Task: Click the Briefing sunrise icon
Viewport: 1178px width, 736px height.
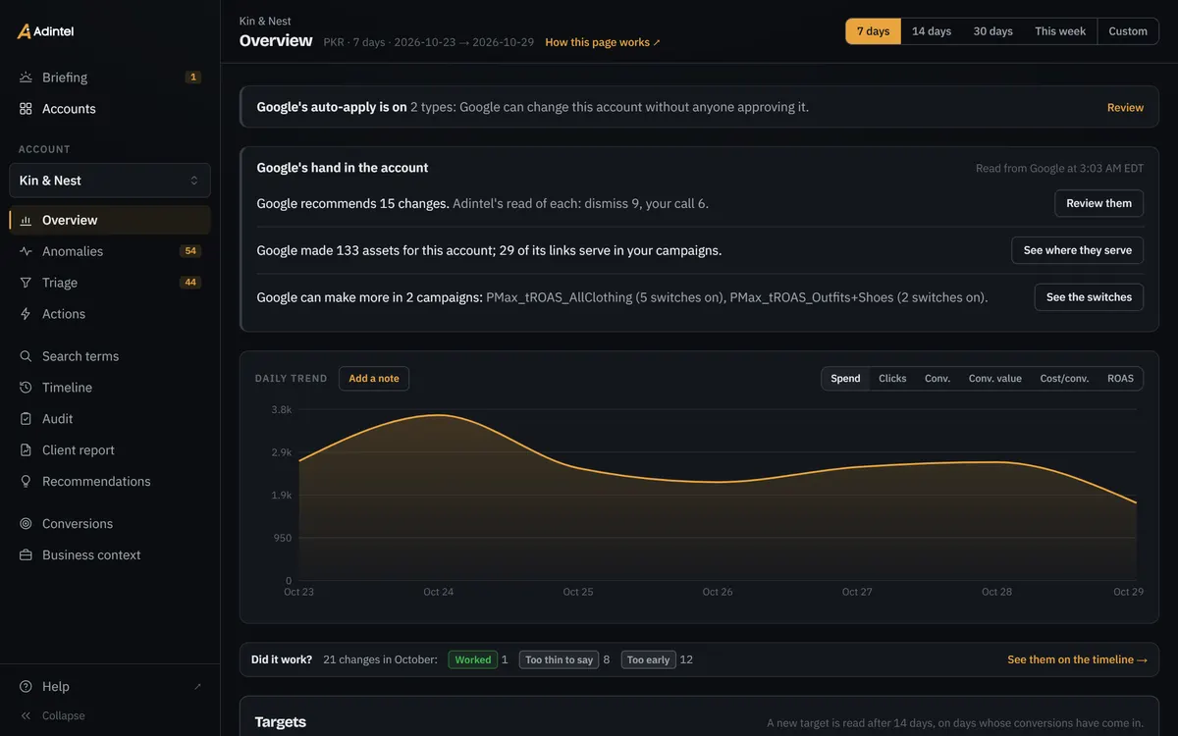Action: 26,78
